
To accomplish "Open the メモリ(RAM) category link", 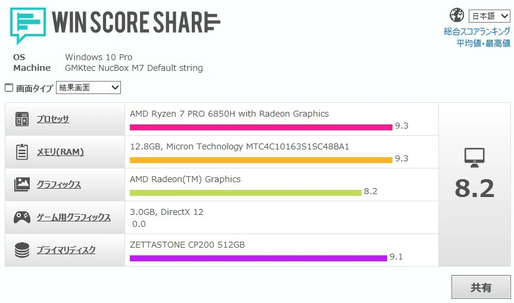I will (60, 152).
